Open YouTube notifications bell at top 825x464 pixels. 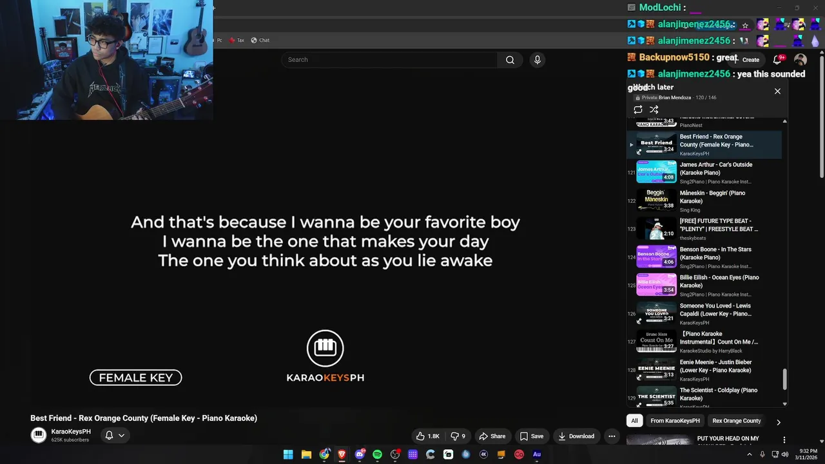click(x=777, y=60)
